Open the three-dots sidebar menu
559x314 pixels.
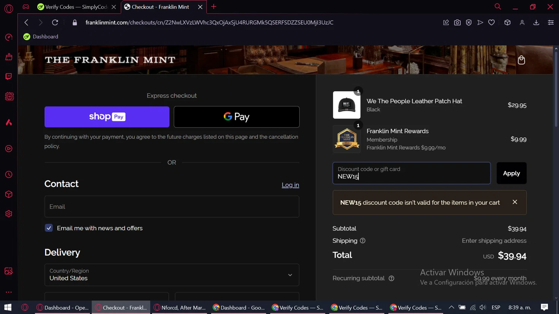(x=9, y=292)
